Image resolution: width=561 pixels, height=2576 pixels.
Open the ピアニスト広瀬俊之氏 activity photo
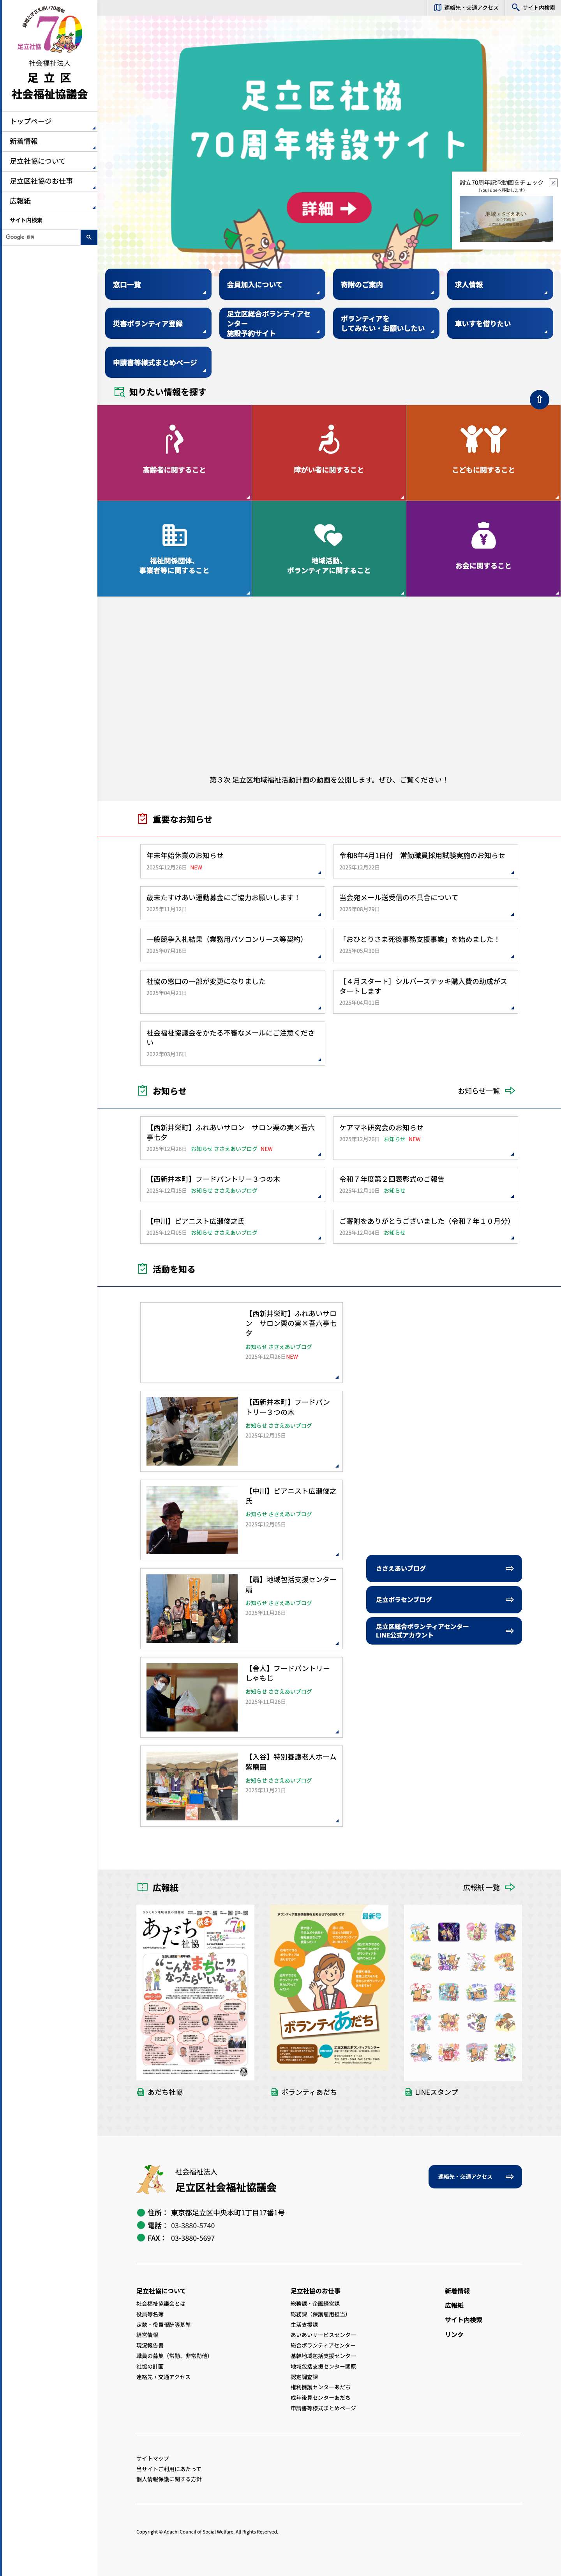192,1520
